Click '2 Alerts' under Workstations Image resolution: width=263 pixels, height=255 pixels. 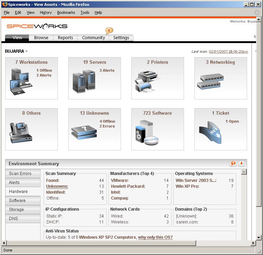[x=44, y=75]
